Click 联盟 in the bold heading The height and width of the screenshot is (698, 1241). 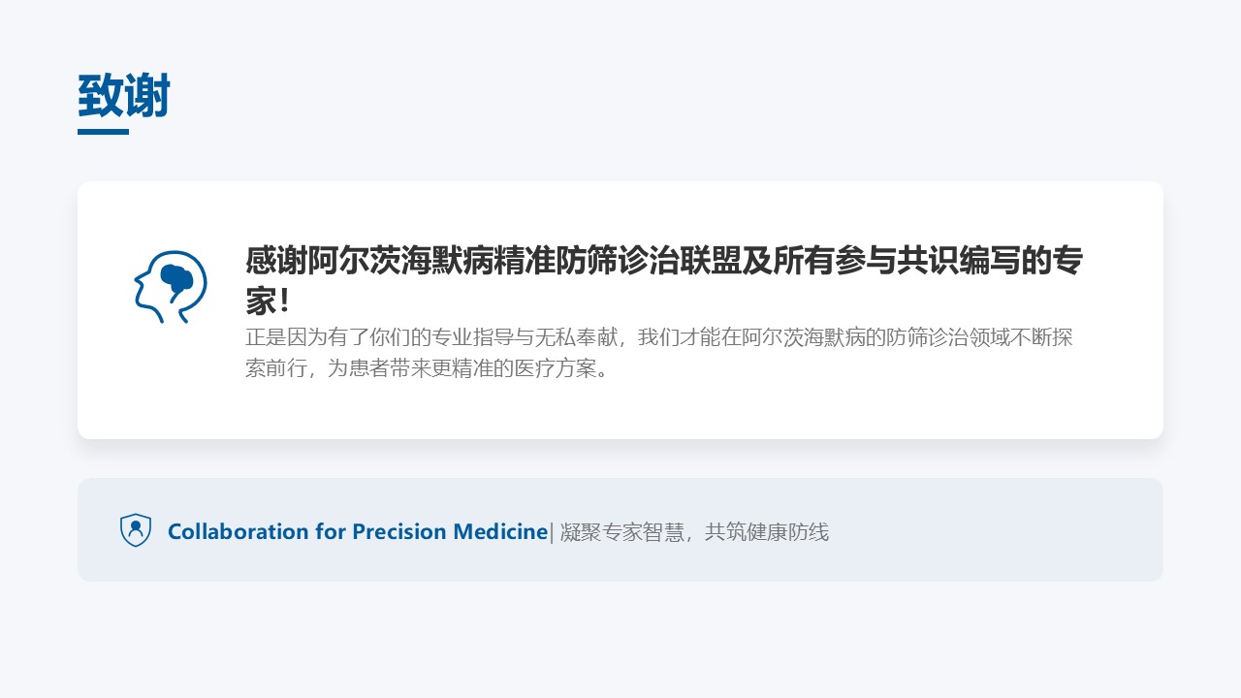(710, 261)
